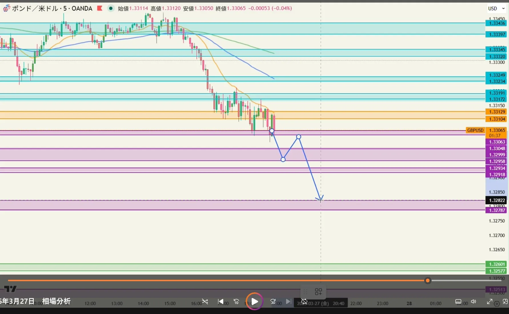Select the 1.33172 price label
Image resolution: width=509 pixels, height=314 pixels.
tap(496, 99)
